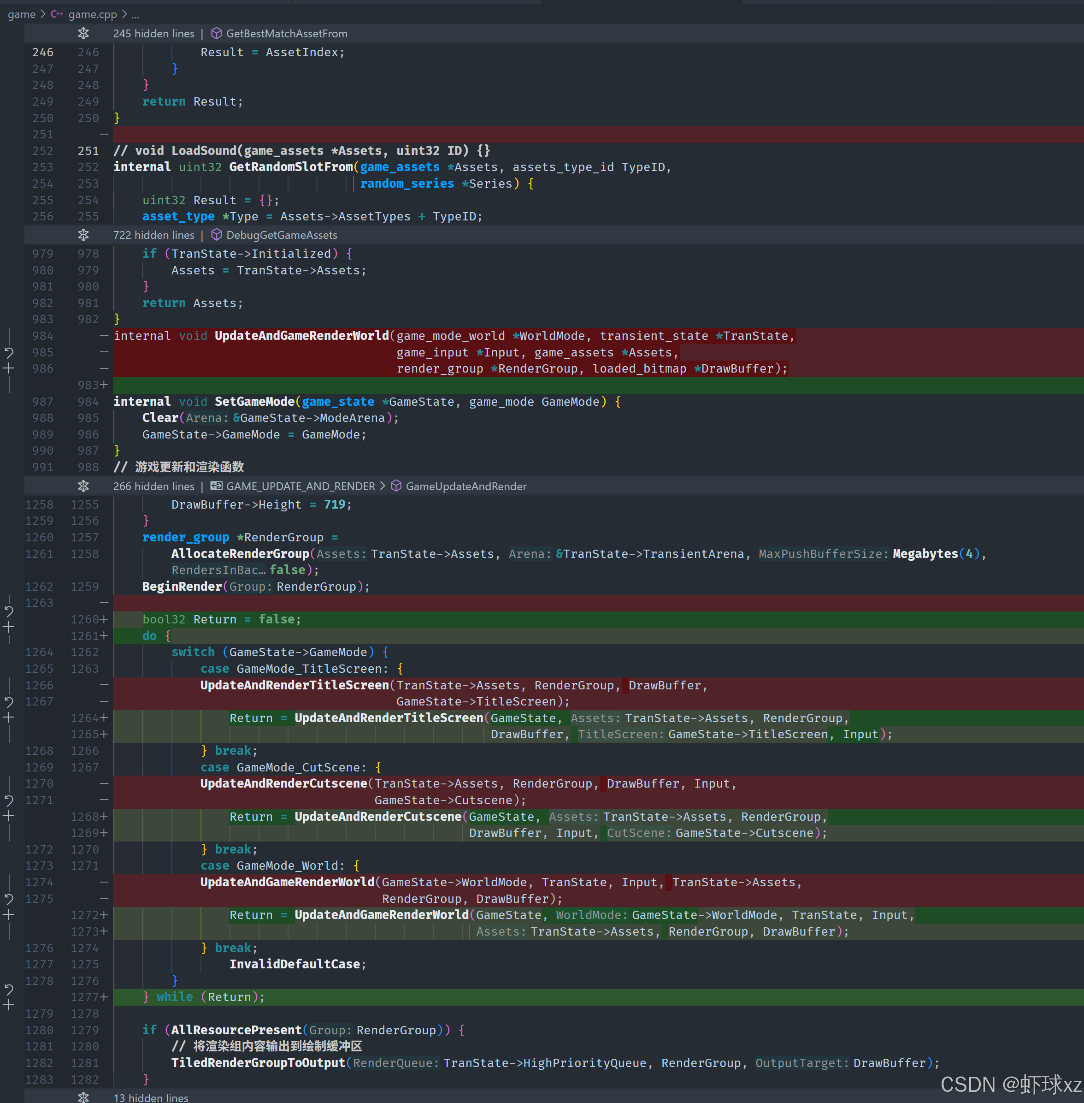Unfold the 266 hidden lines region
Viewport: 1084px width, 1103px height.
pyautogui.click(x=83, y=486)
